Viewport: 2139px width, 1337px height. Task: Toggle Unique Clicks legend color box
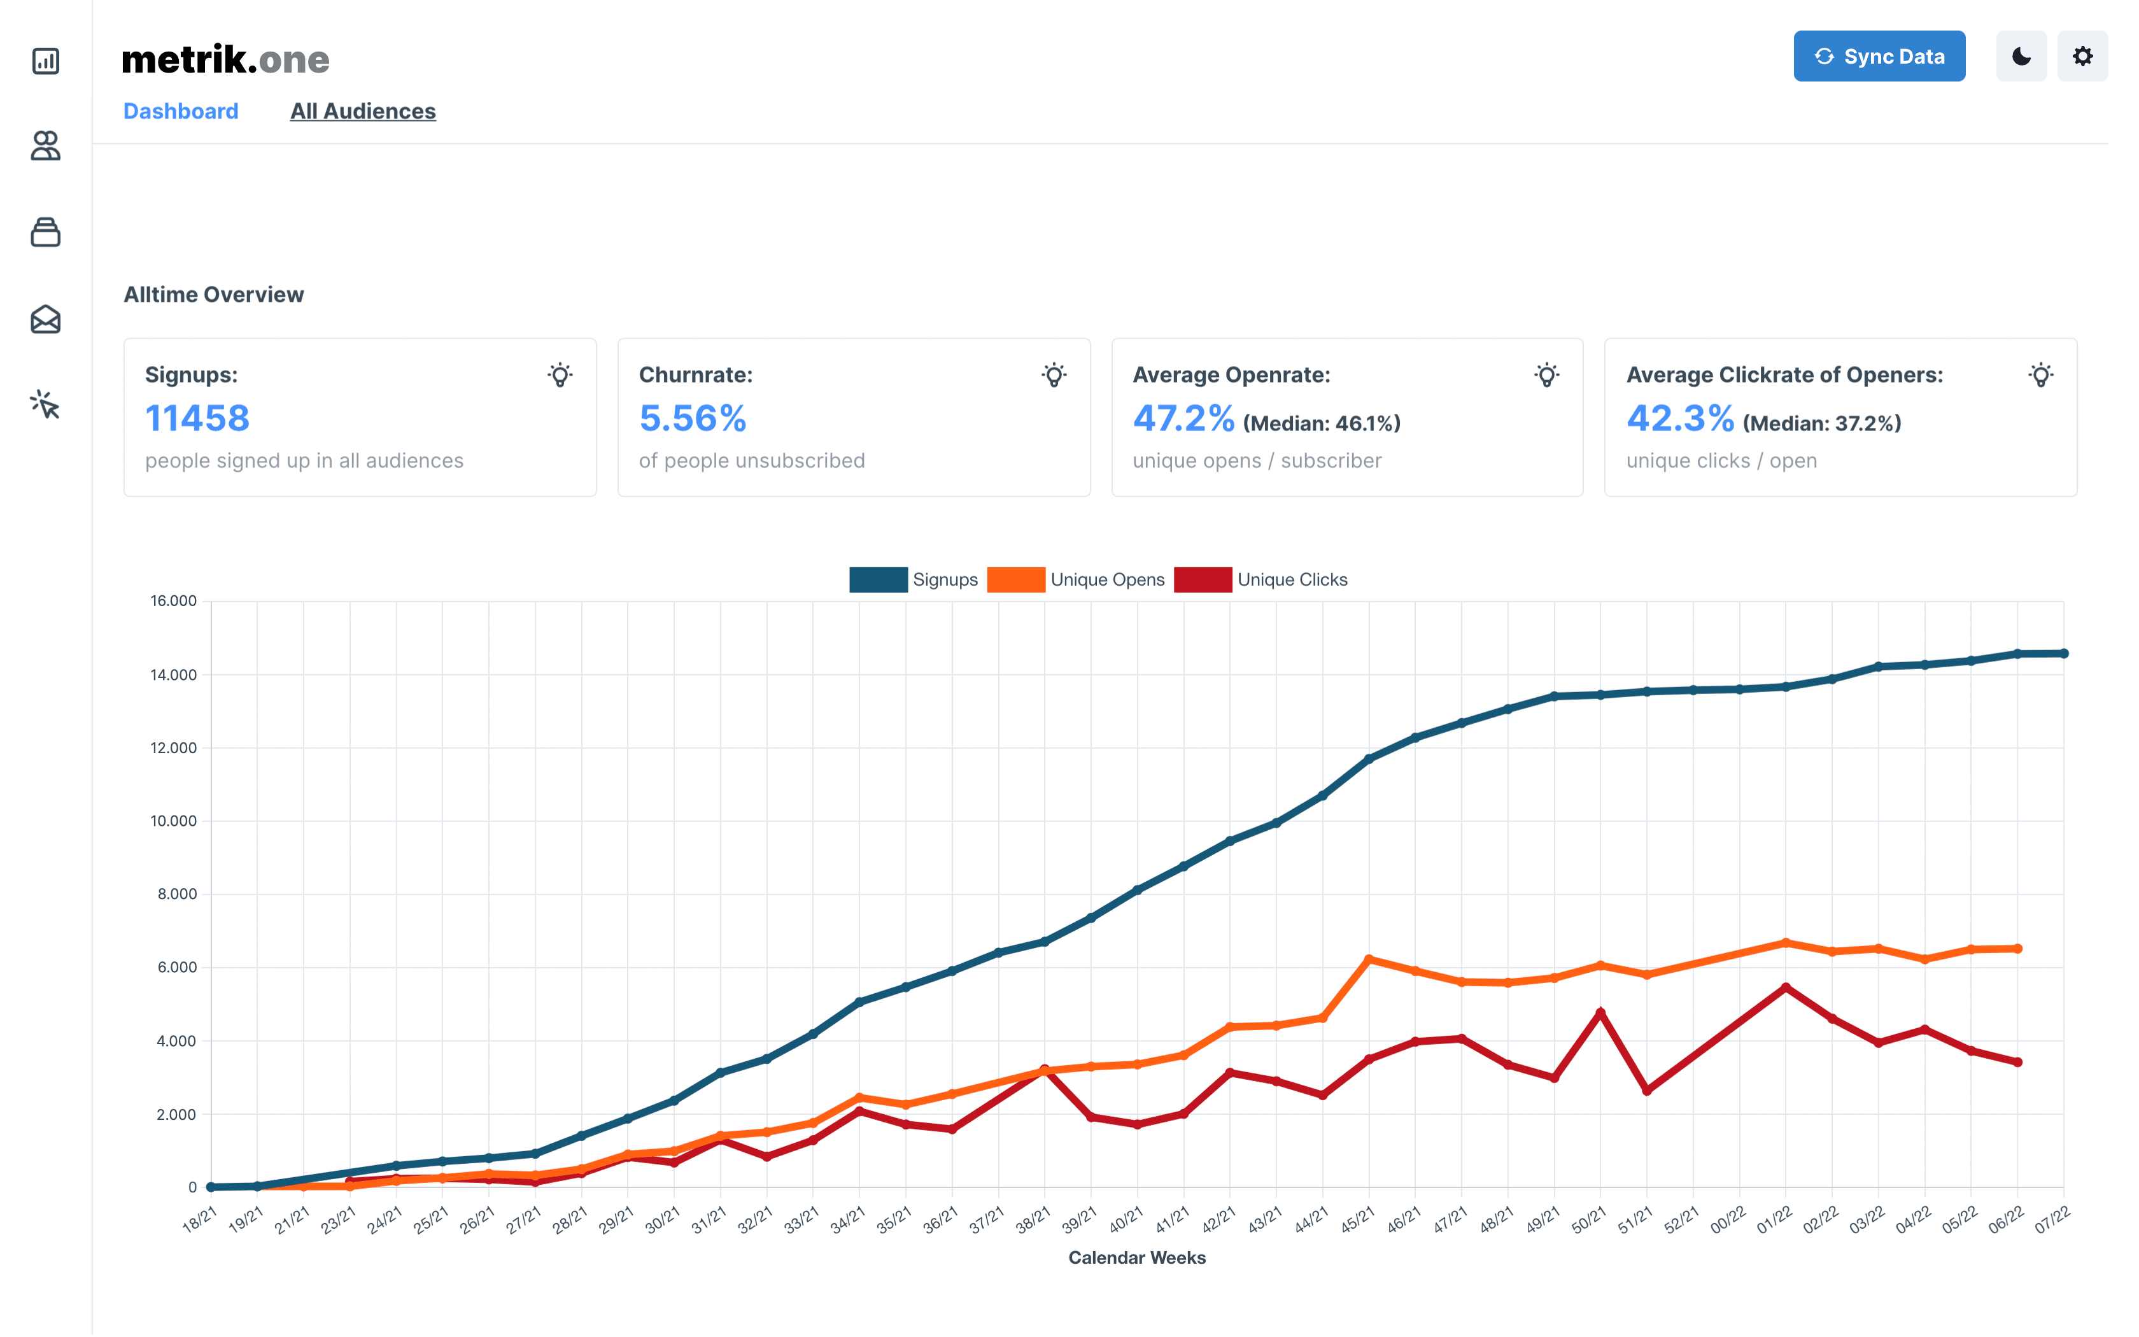(1202, 579)
